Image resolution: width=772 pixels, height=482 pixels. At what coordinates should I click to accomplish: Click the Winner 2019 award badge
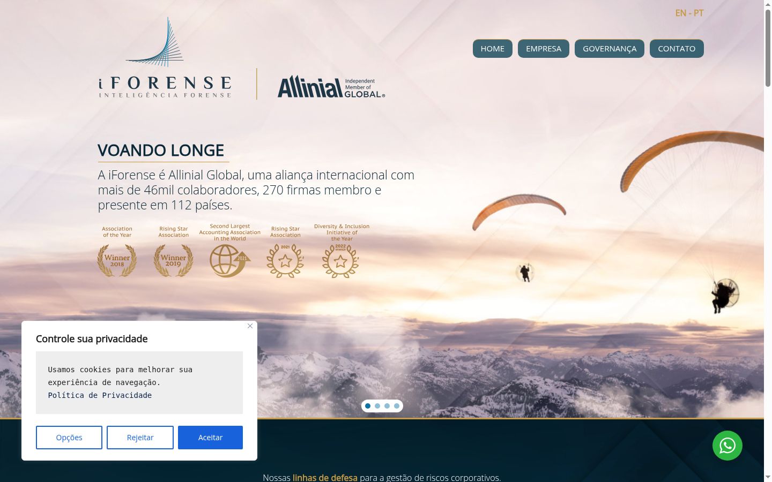pos(173,261)
